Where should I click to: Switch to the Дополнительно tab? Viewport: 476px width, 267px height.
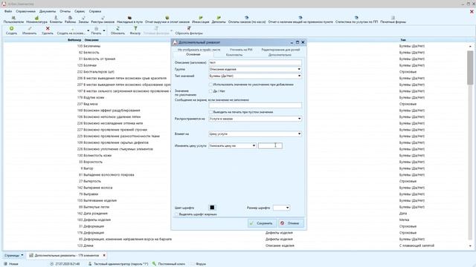click(280, 55)
